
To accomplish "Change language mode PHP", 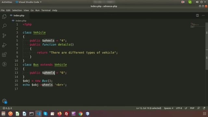I will click(x=192, y=108).
